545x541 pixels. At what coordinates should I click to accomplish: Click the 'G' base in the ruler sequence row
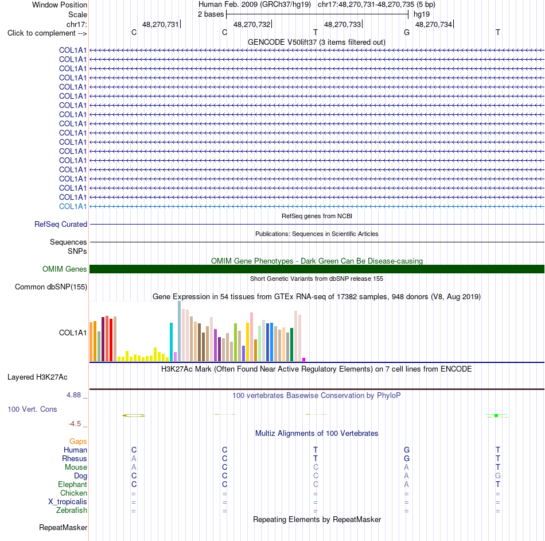point(407,32)
